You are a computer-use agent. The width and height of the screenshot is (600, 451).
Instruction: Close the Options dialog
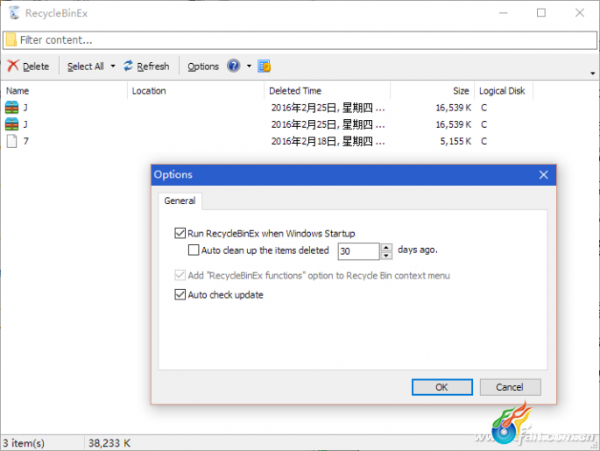pos(543,175)
